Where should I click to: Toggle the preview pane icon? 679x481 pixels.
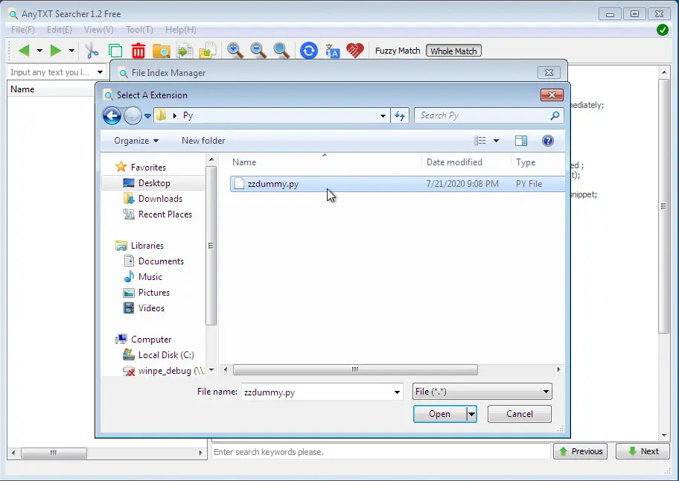click(521, 141)
